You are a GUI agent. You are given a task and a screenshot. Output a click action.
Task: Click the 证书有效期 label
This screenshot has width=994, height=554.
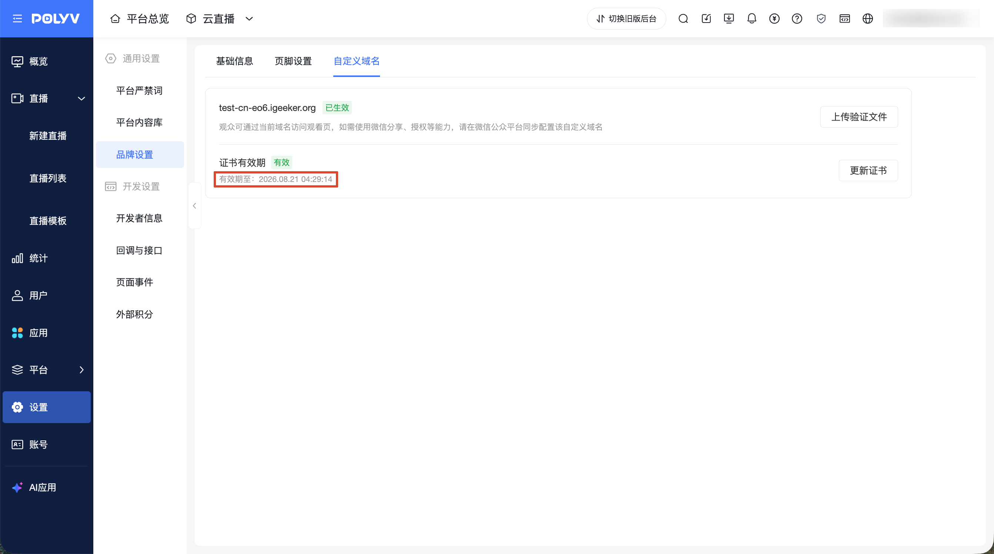pos(242,163)
